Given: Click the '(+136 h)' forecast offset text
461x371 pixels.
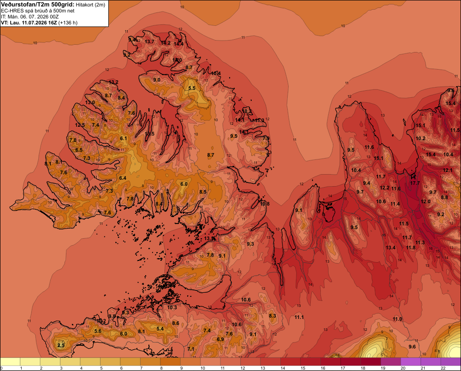Looking at the screenshot, I should [x=68, y=23].
